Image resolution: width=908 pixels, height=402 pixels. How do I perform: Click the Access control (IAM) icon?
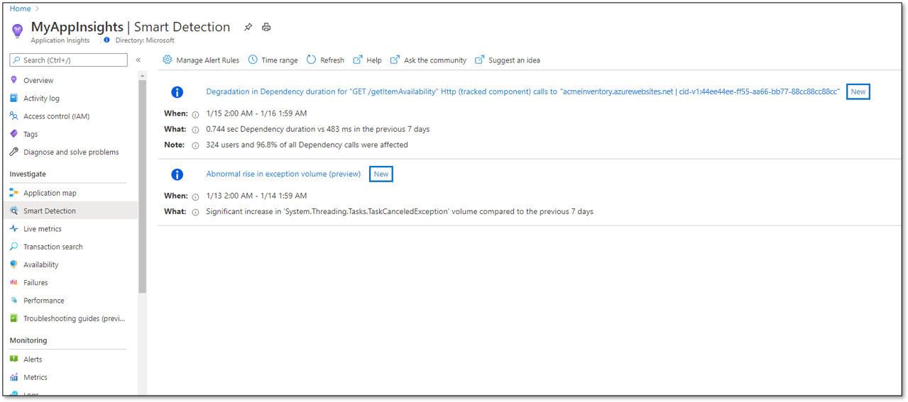pyautogui.click(x=13, y=116)
